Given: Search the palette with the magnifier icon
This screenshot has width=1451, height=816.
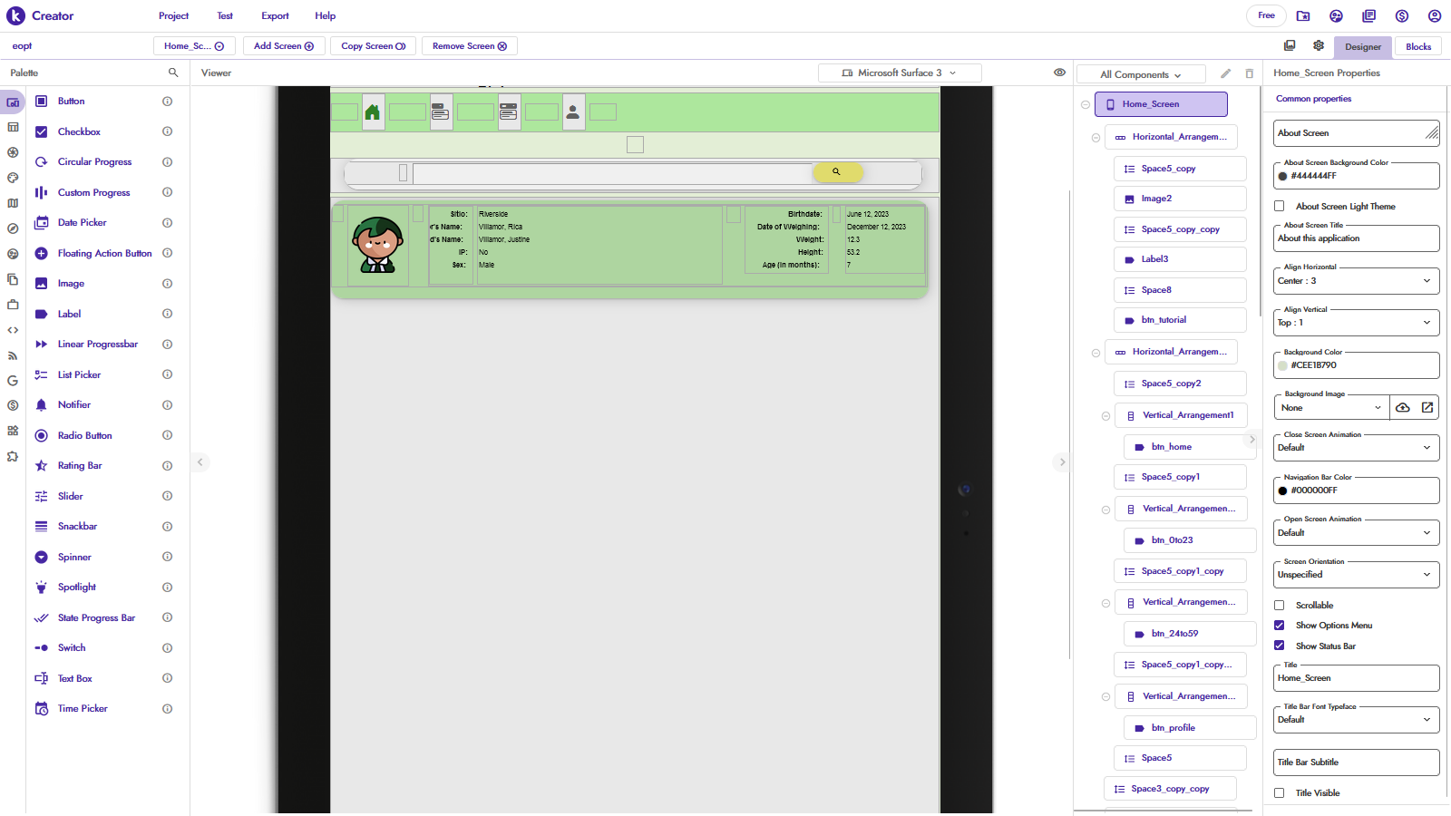Looking at the screenshot, I should tap(173, 73).
